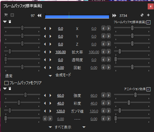The image size is (154, 132).
Task: Enable フレームバッファをクリア checkbox
Action: click(x=6, y=83)
